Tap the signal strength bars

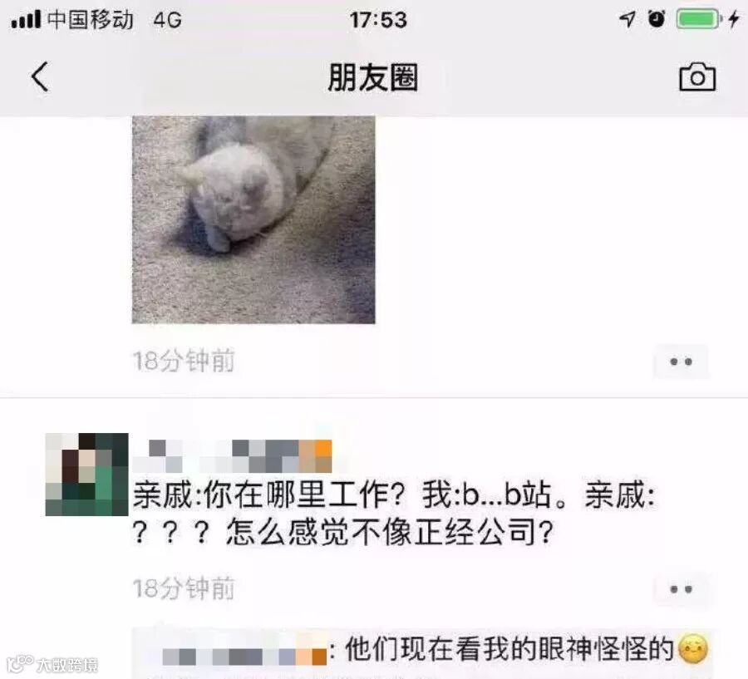(x=26, y=21)
